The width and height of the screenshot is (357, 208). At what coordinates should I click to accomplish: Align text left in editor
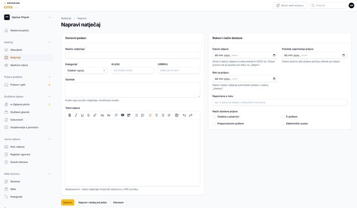click(x=150, y=115)
